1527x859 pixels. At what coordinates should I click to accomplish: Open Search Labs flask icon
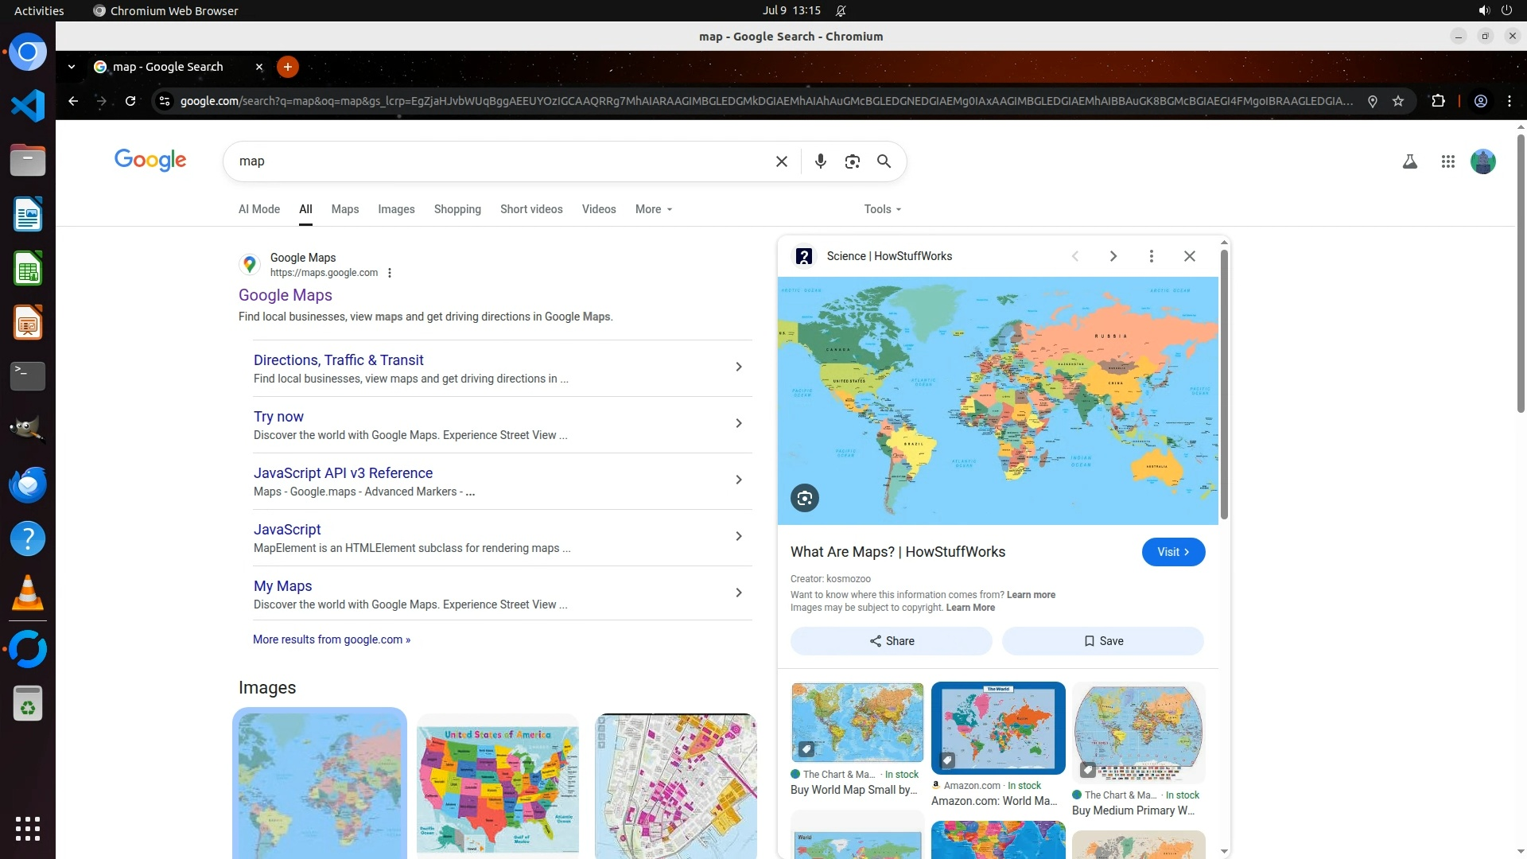1409,161
